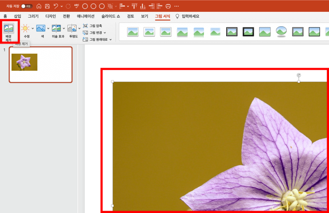The height and width of the screenshot is (213, 329).
Task: Open the more options ellipsis icon
Action: (x=176, y=6)
